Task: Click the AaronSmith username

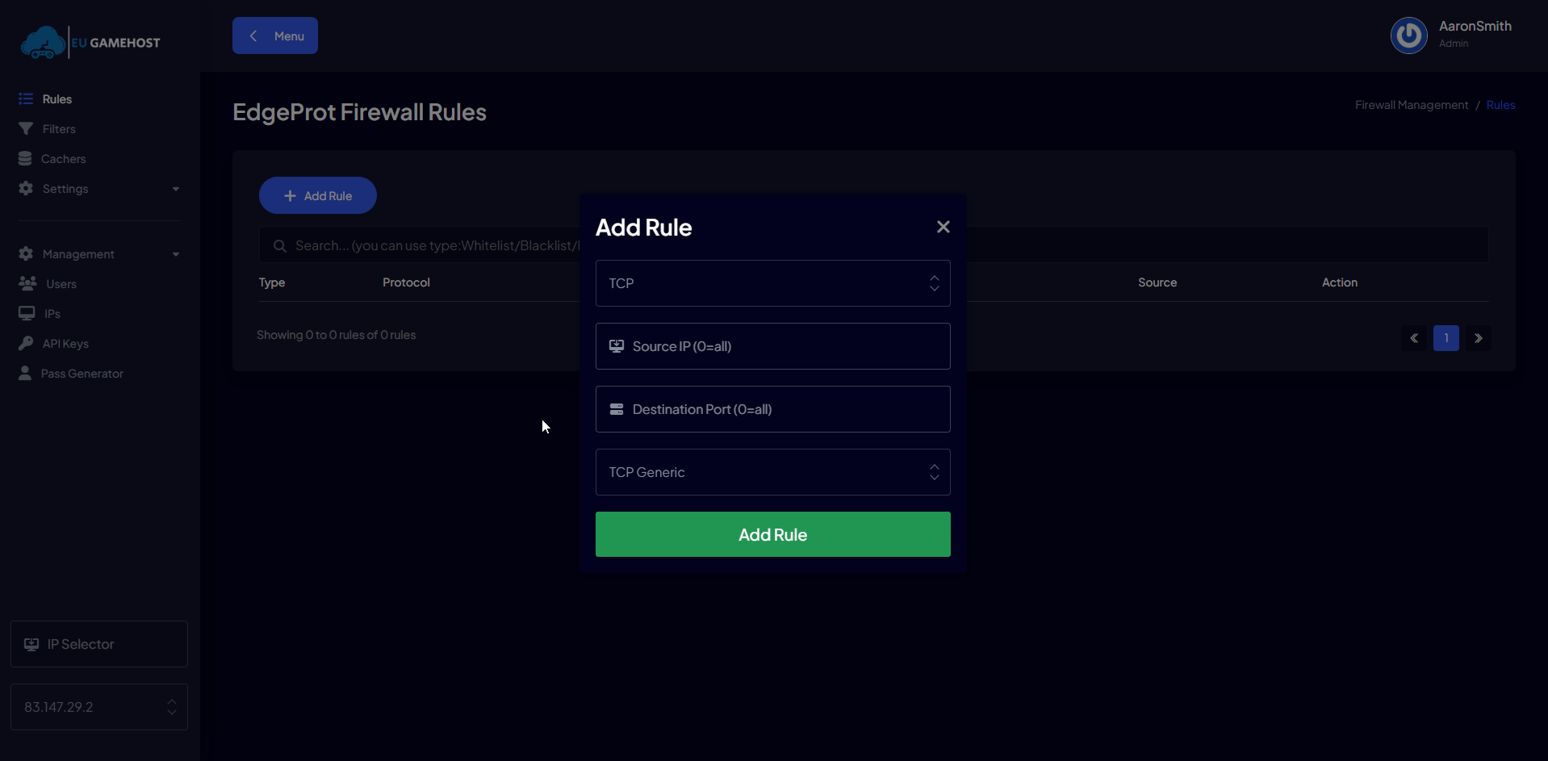Action: (x=1475, y=26)
